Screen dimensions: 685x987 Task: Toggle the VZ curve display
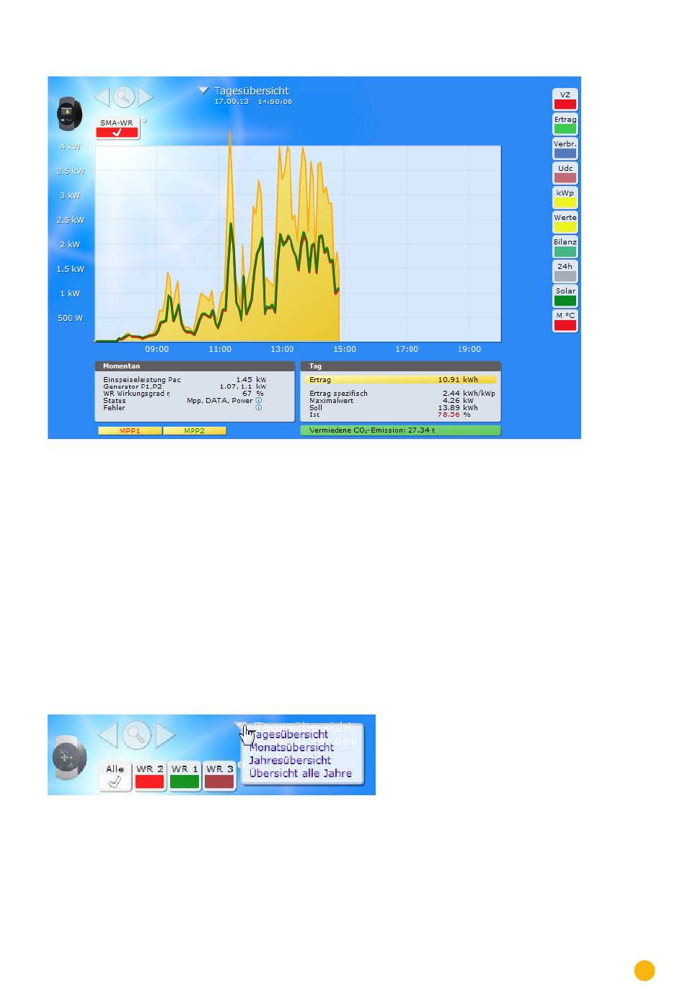click(565, 99)
